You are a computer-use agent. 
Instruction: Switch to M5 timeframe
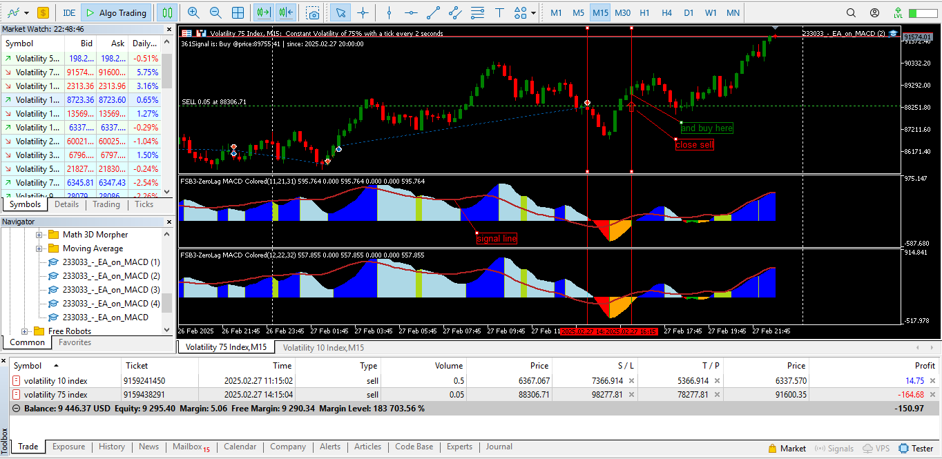(x=578, y=12)
